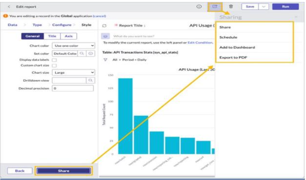This screenshot has width=306, height=180.
Task: Close the Sharing panel
Action: [296, 17]
